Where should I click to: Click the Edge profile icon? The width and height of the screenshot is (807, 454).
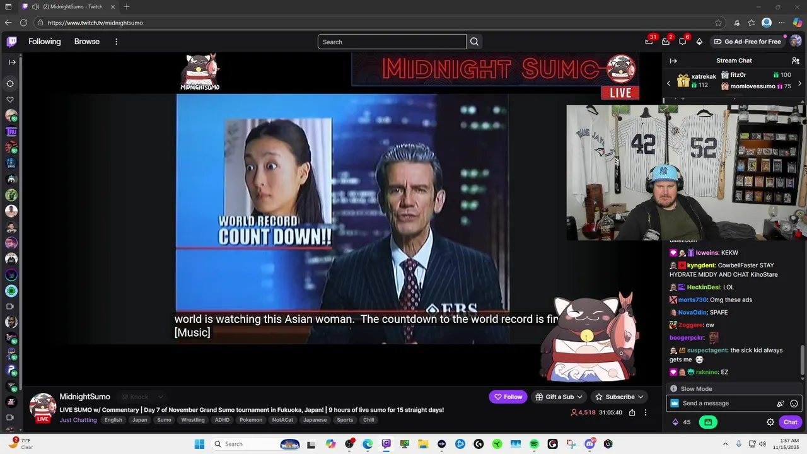click(x=767, y=23)
